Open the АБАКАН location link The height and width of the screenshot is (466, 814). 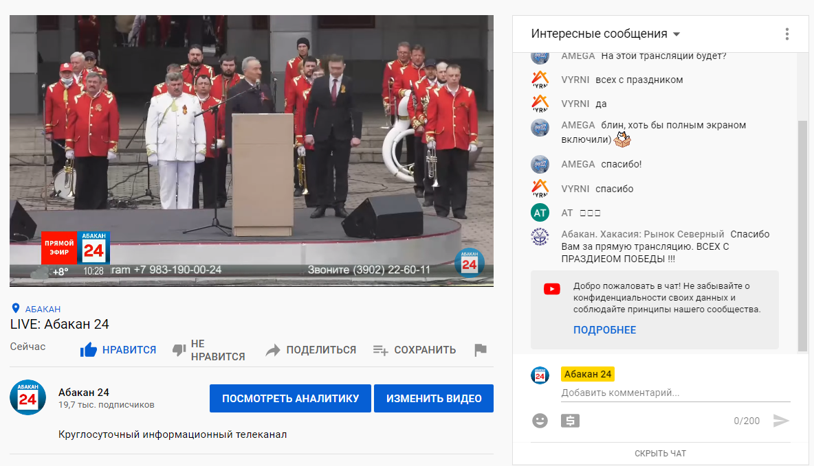pos(43,309)
